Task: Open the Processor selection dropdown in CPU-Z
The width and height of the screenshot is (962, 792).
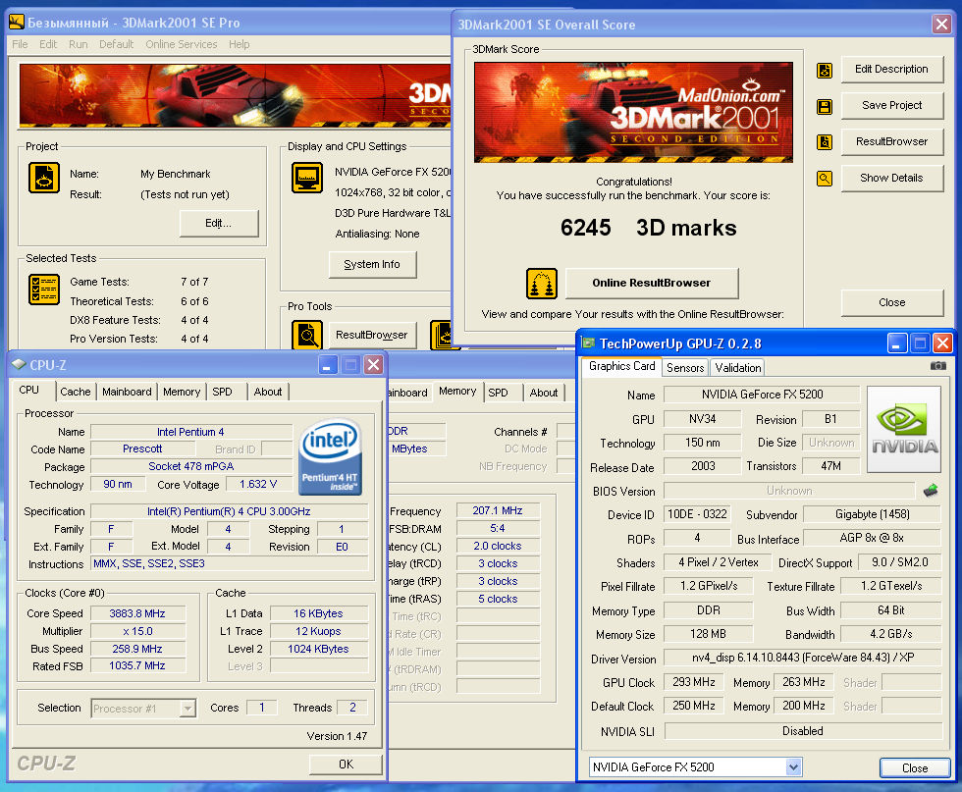Action: coord(187,709)
